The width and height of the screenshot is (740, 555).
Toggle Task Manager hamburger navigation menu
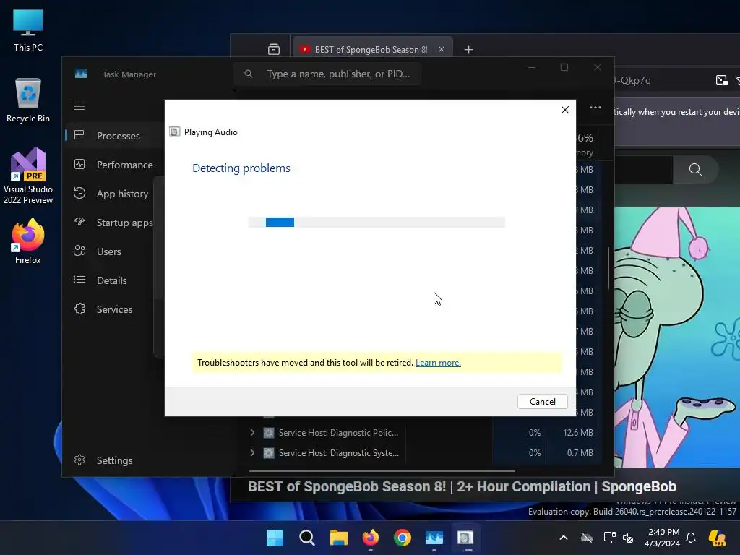[x=79, y=106]
